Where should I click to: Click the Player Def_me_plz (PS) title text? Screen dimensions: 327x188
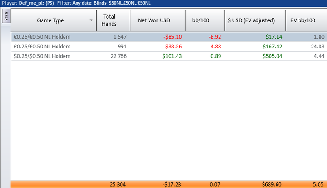pyautogui.click(x=28, y=3)
